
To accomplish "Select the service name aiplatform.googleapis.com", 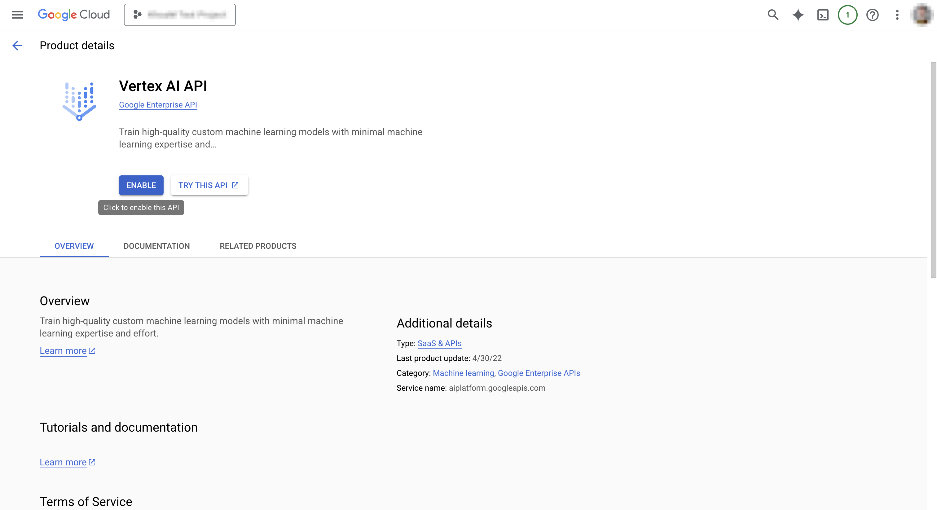I will pyautogui.click(x=497, y=388).
